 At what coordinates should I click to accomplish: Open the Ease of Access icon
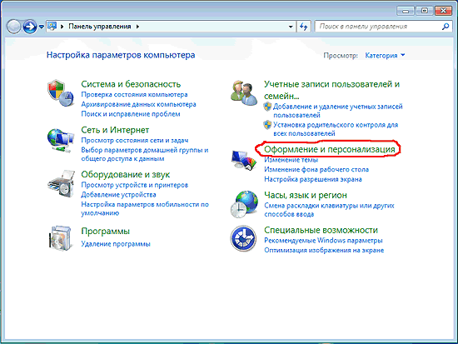point(243,238)
